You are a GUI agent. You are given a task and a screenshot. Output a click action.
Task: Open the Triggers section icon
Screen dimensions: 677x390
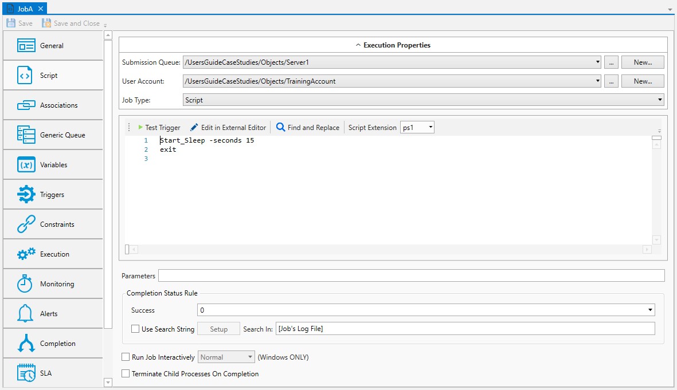(26, 195)
